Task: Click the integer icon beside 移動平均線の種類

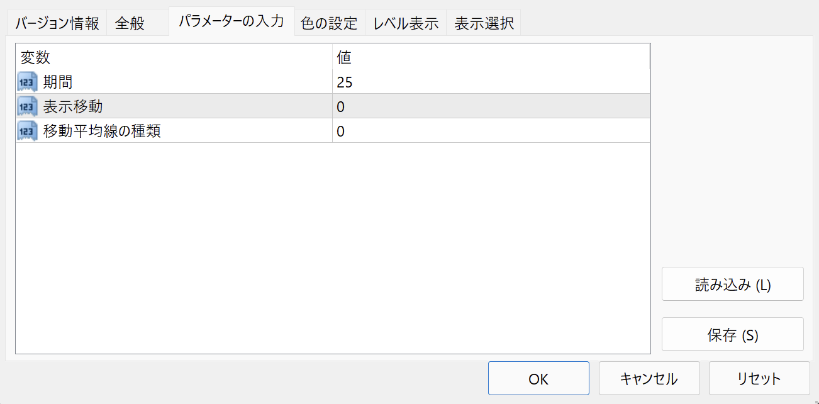Action: pos(28,131)
